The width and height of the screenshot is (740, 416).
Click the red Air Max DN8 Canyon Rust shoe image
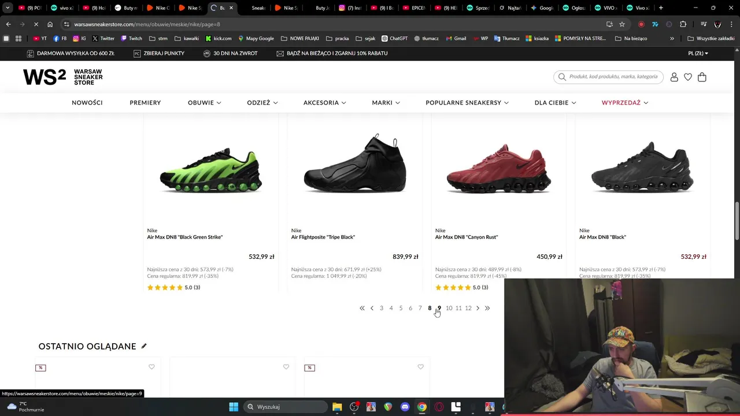(x=498, y=168)
